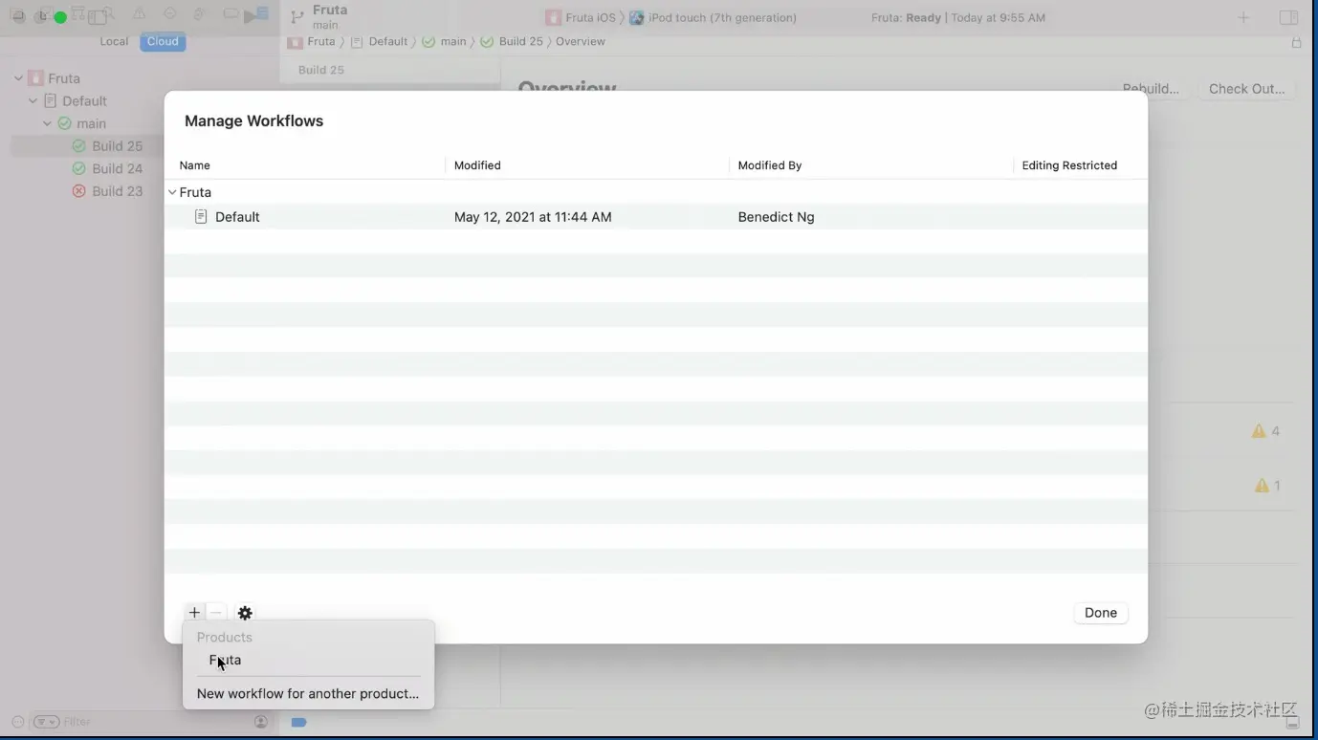
Task: Click the Fruta app icon in sidebar
Action: 35,78
